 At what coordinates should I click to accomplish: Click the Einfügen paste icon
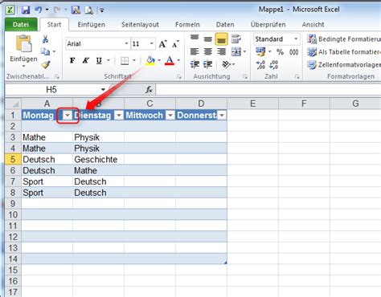pos(24,43)
